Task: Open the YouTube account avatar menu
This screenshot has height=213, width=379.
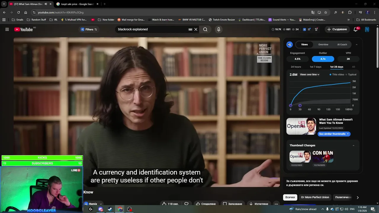Action: [x=367, y=29]
